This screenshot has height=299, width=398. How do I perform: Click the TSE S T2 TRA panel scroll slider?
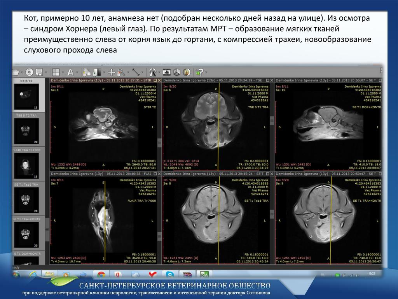coord(272,121)
